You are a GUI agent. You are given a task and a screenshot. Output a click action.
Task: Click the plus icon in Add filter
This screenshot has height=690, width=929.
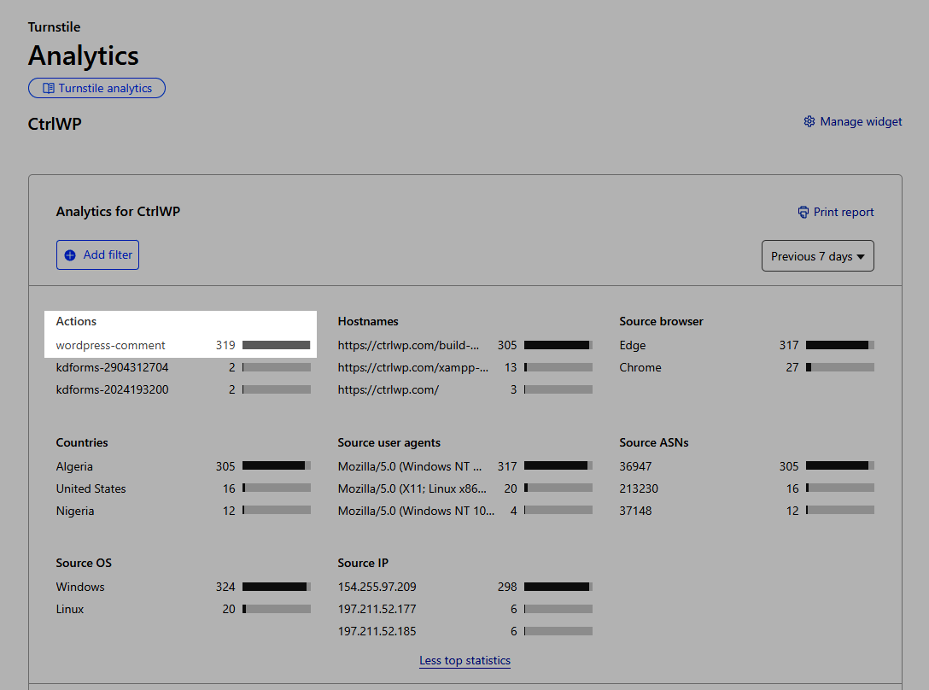(70, 255)
